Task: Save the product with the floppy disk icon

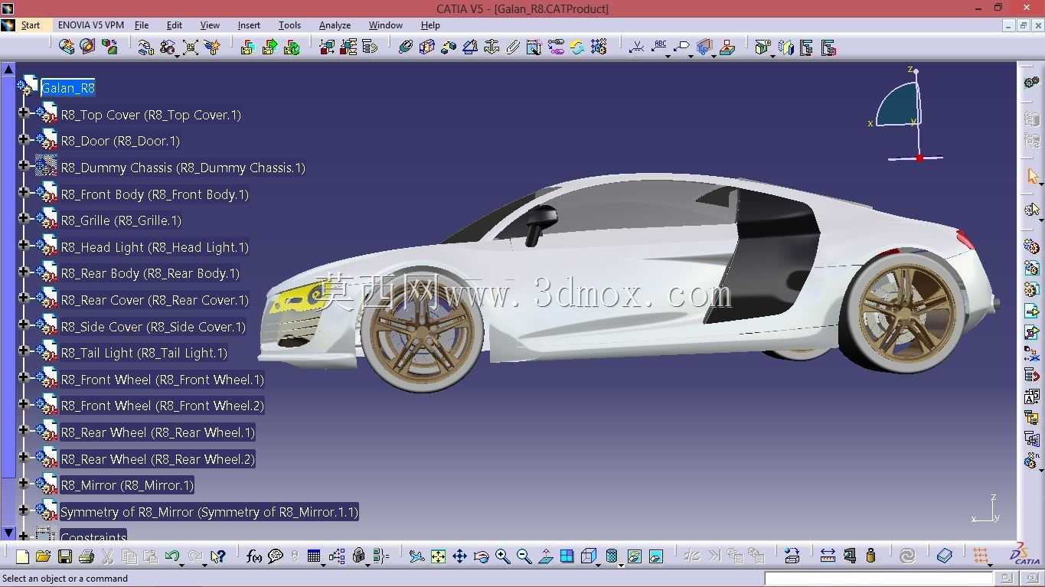Action: (x=65, y=556)
